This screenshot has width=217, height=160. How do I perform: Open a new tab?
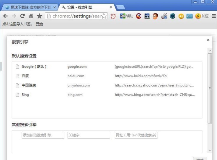pos(120,8)
